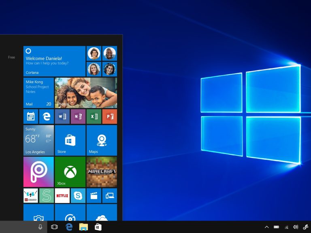Click the "Free" label in app list

click(x=11, y=57)
